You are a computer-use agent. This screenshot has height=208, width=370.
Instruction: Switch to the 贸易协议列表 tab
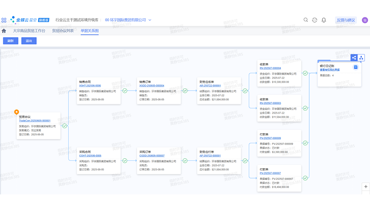(62, 31)
